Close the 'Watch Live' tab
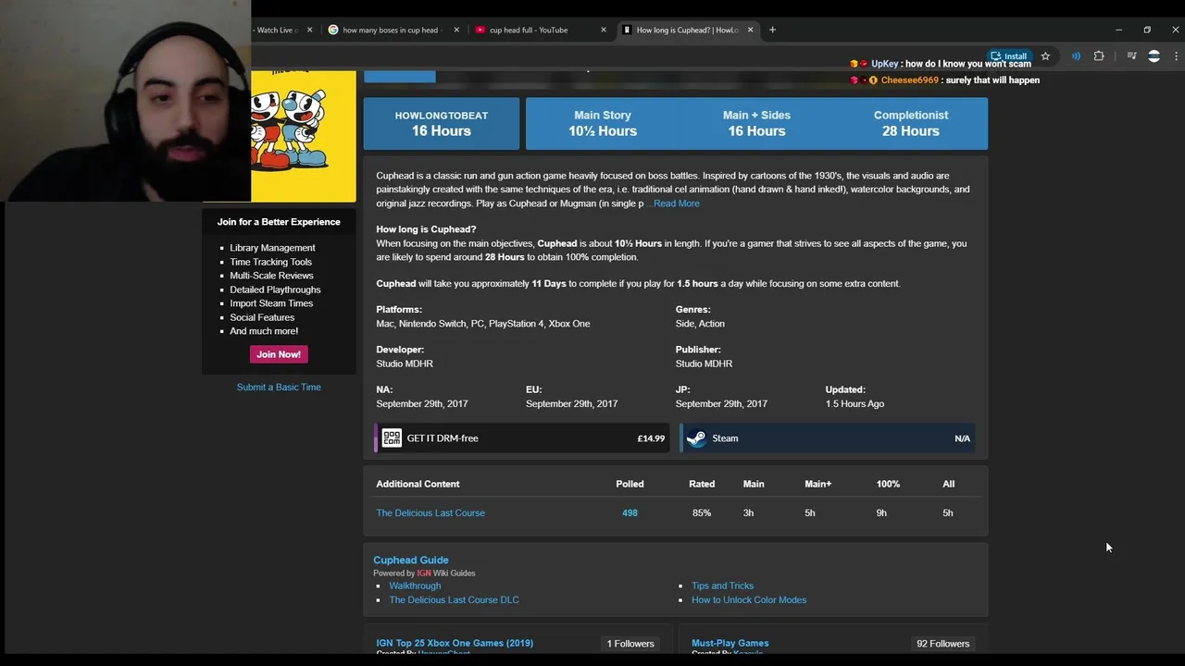This screenshot has height=666, width=1185. [309, 30]
